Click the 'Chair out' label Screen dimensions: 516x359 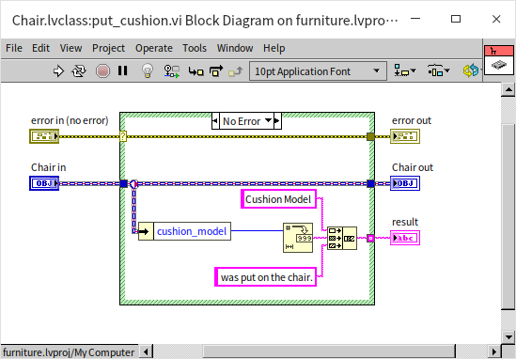(413, 167)
